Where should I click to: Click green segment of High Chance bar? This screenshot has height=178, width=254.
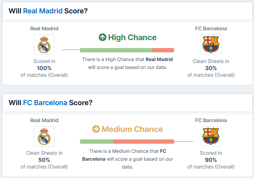coord(116,50)
